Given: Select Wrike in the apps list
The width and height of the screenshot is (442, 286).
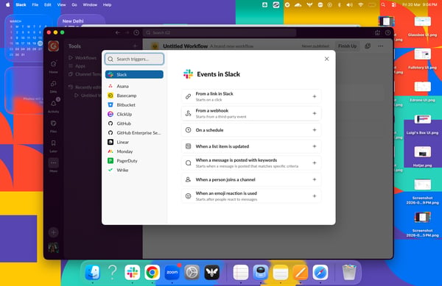Looking at the screenshot, I should [x=134, y=170].
